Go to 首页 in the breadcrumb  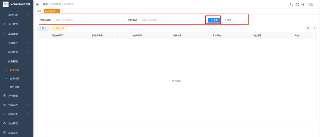coord(45,5)
